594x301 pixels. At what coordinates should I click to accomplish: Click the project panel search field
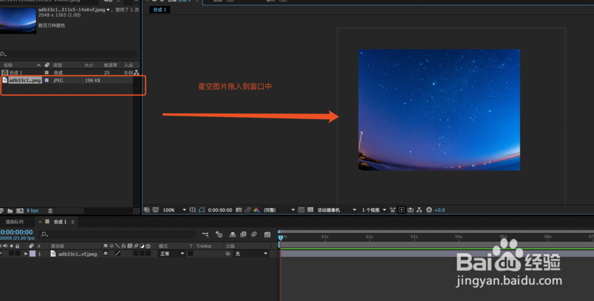(x=69, y=54)
